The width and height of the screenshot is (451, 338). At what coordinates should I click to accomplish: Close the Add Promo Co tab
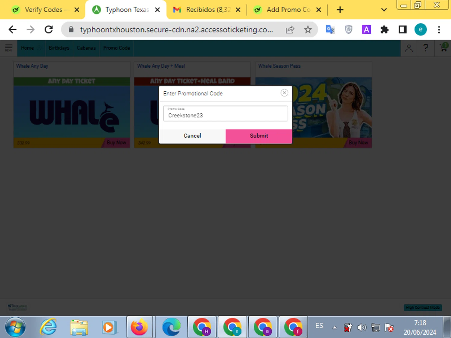319,10
